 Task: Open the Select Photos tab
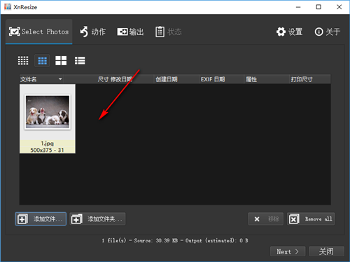[39, 32]
